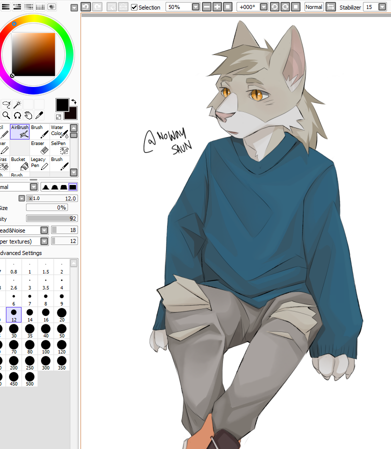Choose the Water Color tool
Viewport: 391px width, 449px height.
tap(59, 131)
